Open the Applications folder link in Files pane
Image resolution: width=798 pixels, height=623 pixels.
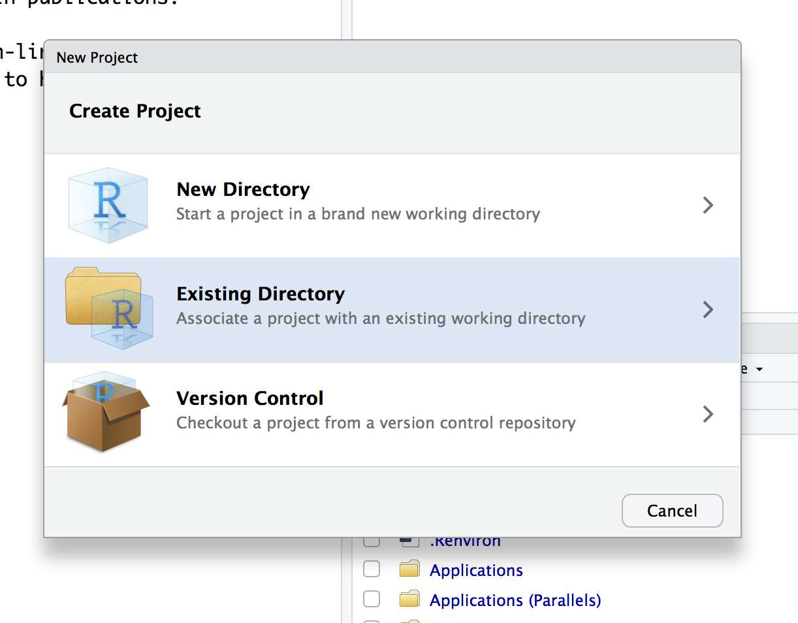476,570
